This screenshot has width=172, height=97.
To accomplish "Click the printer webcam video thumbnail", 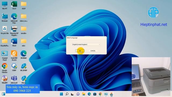I will coord(151,77).
